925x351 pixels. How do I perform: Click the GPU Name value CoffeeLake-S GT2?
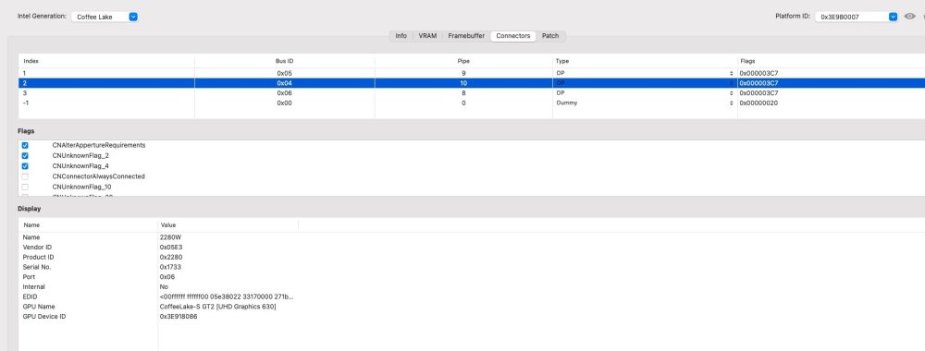[x=217, y=307]
